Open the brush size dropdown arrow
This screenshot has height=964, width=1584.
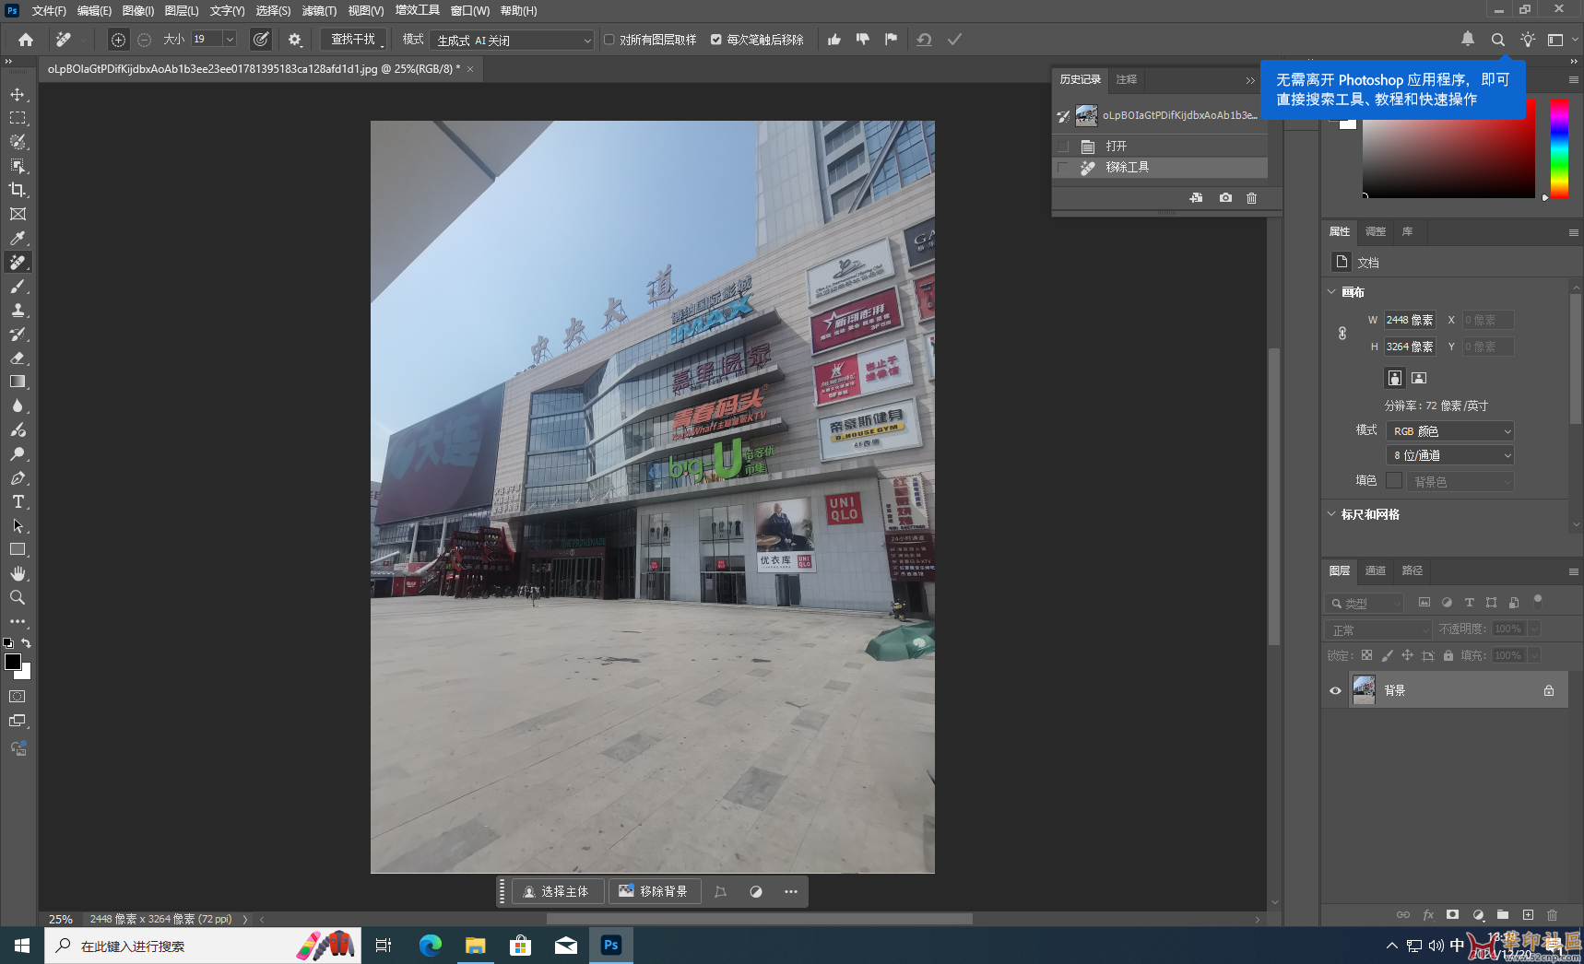click(x=231, y=39)
